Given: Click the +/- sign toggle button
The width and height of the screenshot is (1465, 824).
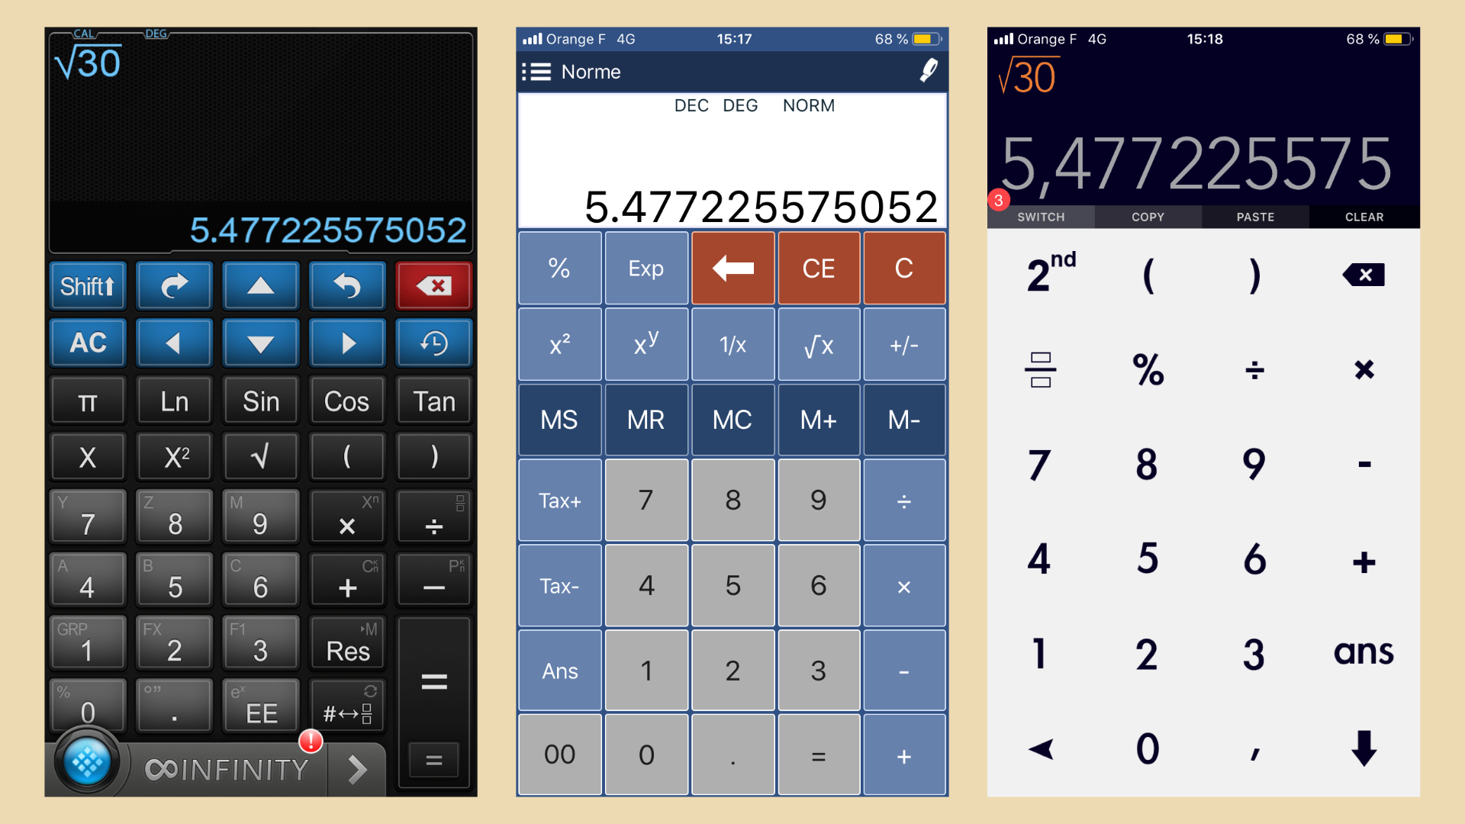Looking at the screenshot, I should (x=902, y=344).
